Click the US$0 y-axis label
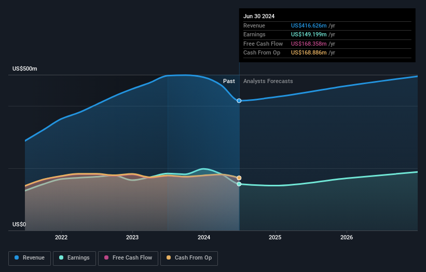This screenshot has height=272, width=426. [x=19, y=224]
